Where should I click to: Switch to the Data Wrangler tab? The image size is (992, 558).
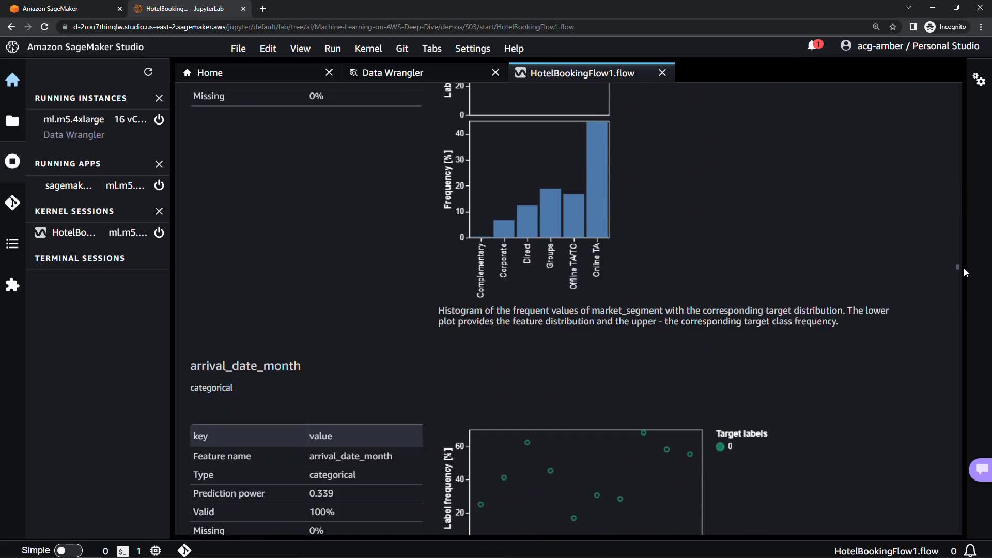(x=393, y=73)
